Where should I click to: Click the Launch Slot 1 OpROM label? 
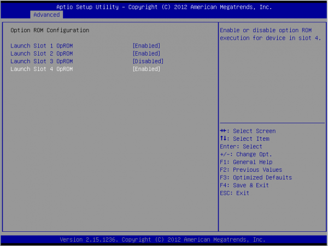click(x=42, y=46)
